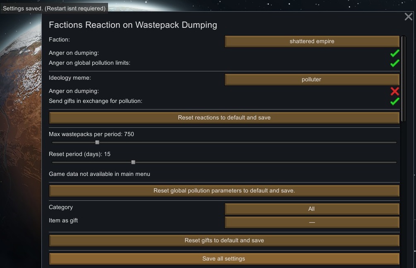The width and height of the screenshot is (416, 268).
Task: Toggle faction Anger on dumping green checkmark
Action: [395, 53]
